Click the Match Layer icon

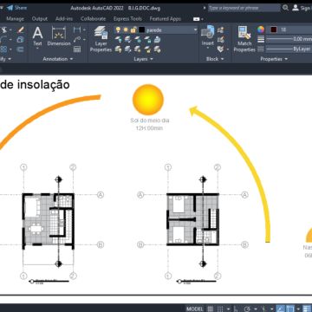(157, 49)
